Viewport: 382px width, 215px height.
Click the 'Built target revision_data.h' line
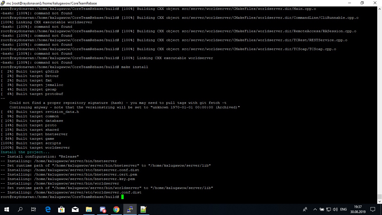pos(40,112)
